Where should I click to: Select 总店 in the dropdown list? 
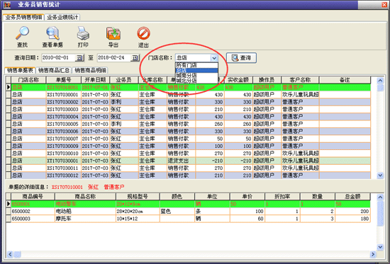pyautogui.click(x=196, y=70)
